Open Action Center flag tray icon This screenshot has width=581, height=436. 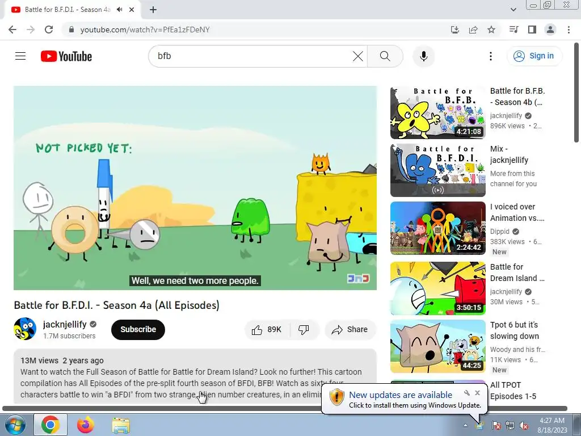[496, 425]
